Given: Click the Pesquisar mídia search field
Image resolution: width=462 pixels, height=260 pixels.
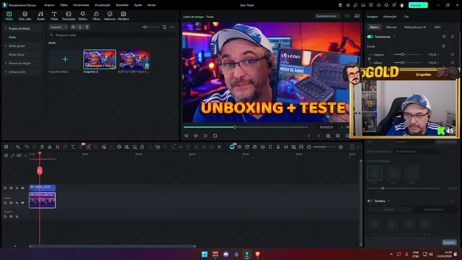Looking at the screenshot, I should pyautogui.click(x=112, y=35).
